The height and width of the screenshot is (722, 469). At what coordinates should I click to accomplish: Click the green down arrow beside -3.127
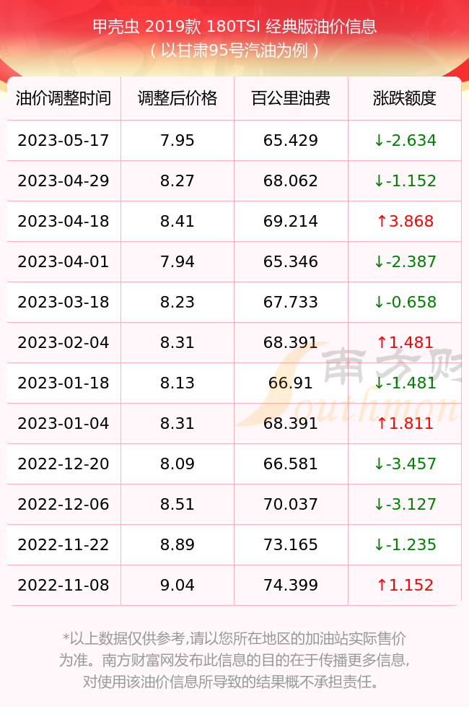pos(380,505)
